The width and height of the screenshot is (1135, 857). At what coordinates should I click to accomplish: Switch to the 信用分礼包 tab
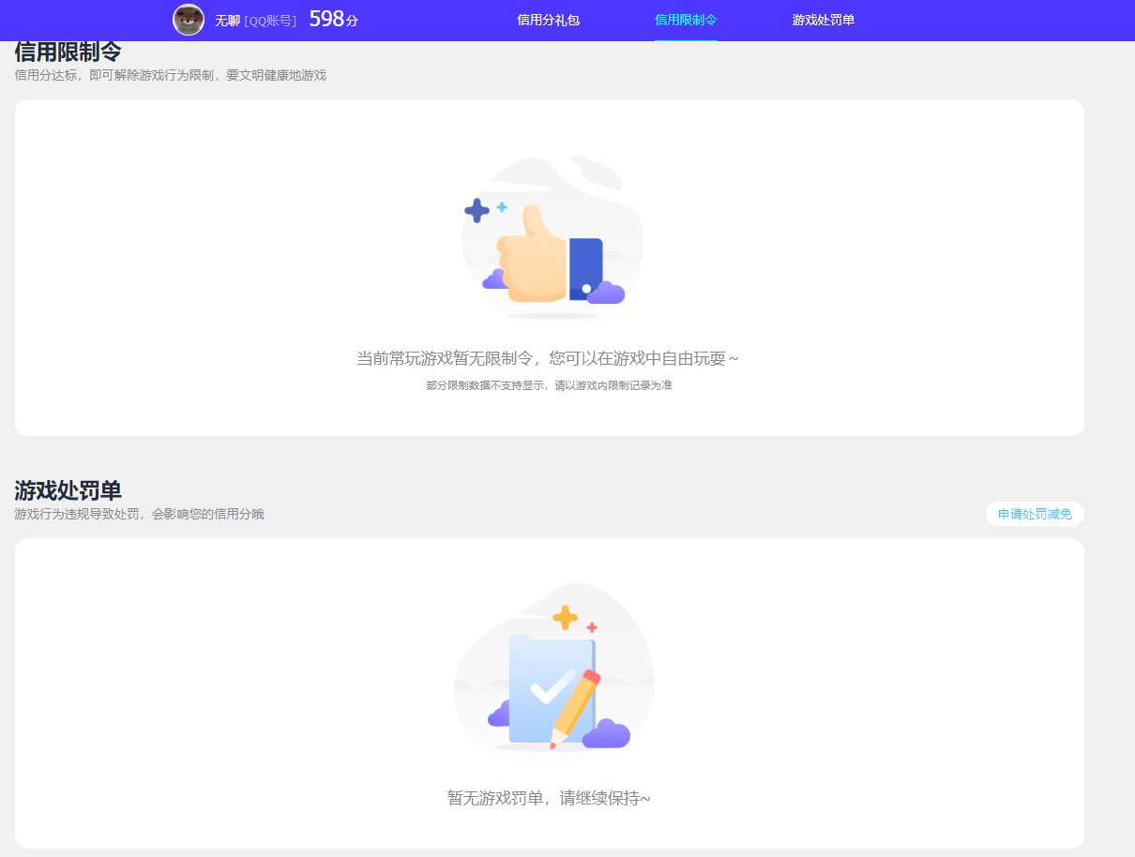coord(548,20)
